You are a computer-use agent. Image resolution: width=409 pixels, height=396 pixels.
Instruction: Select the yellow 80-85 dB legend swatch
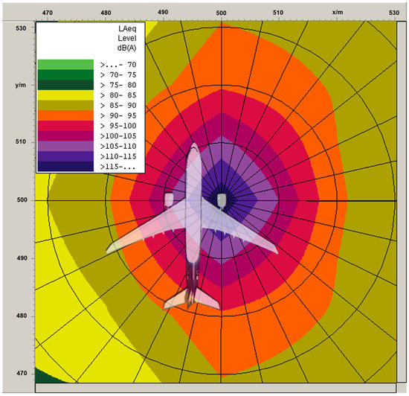coord(65,95)
